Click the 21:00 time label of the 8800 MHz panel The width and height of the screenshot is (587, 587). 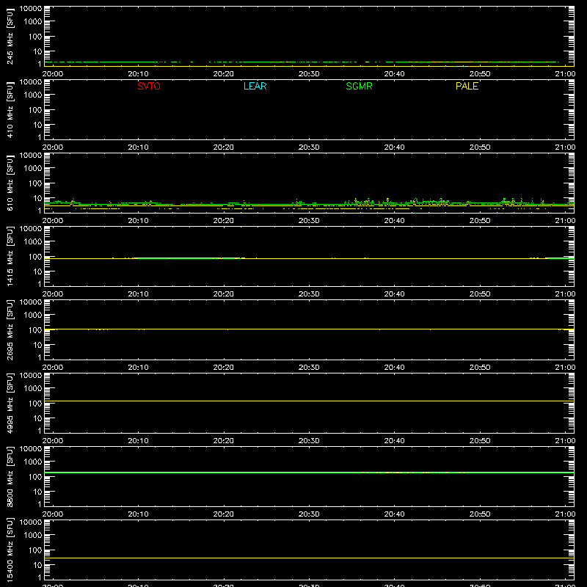pyautogui.click(x=565, y=514)
